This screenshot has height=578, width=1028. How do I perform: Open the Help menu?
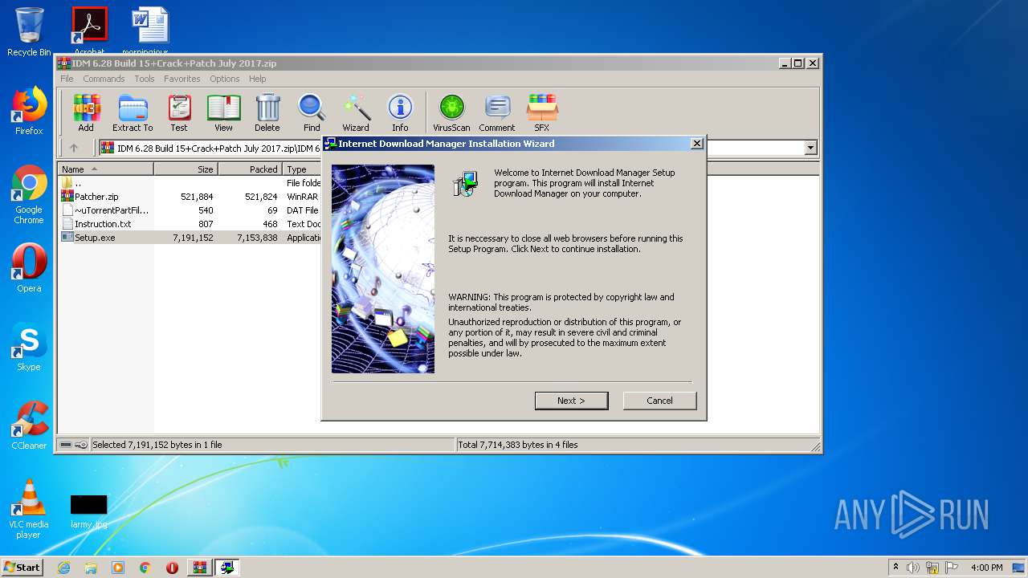(x=257, y=79)
